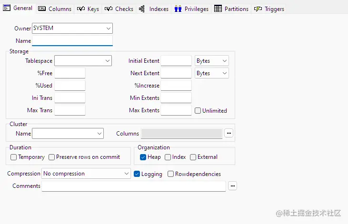Click the %Free input field
Screen dimensions: 348x224
point(70,73)
